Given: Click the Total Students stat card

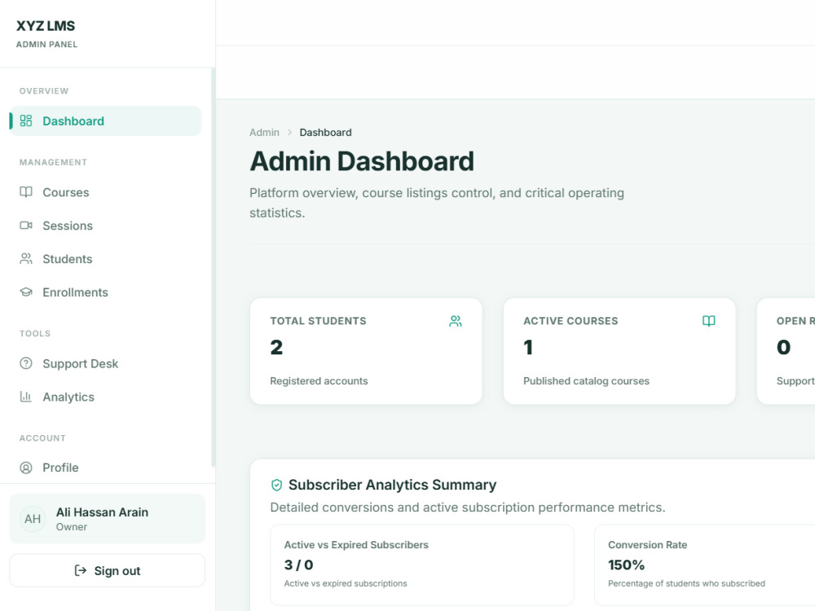Looking at the screenshot, I should pos(366,351).
